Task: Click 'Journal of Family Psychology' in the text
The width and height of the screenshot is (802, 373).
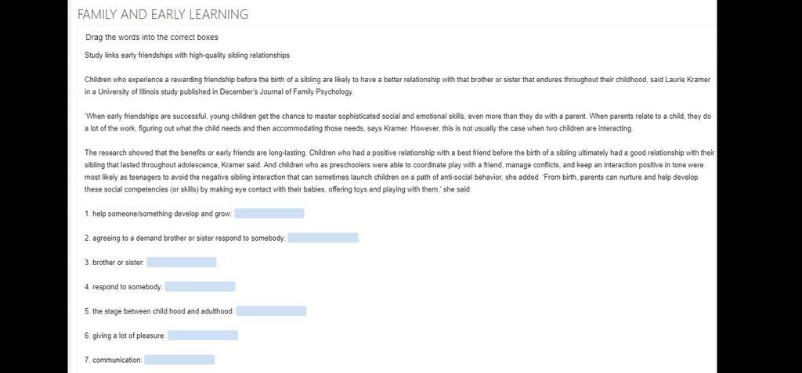Action: tap(305, 92)
